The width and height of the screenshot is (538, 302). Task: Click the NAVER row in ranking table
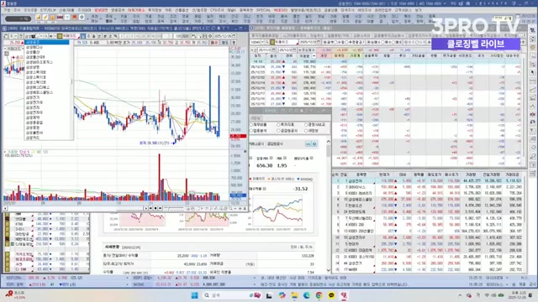[x=428, y=269]
